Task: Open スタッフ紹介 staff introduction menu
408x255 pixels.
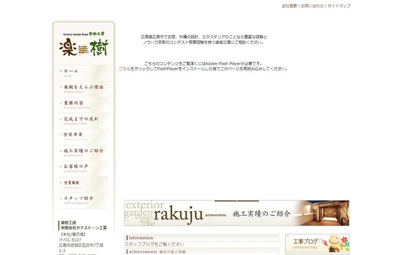Action: (84, 200)
